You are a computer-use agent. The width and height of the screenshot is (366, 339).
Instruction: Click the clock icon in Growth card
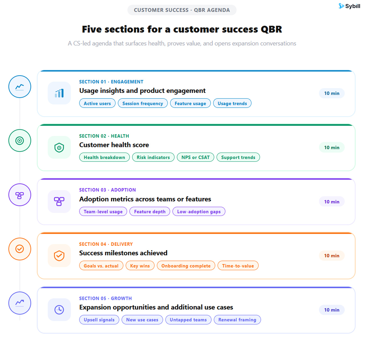coord(59,310)
